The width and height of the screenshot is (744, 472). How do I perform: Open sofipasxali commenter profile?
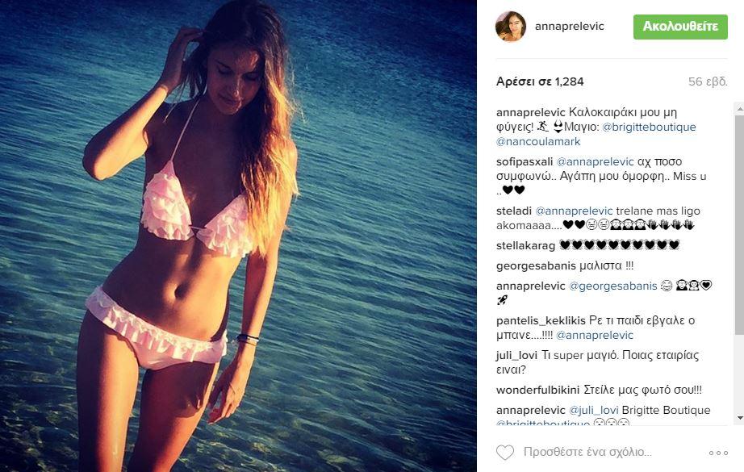pyautogui.click(x=525, y=161)
